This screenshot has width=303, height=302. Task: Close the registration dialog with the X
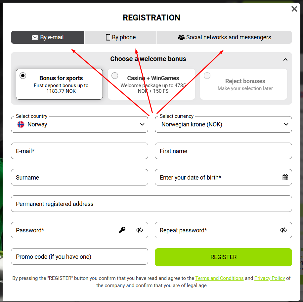tap(294, 9)
